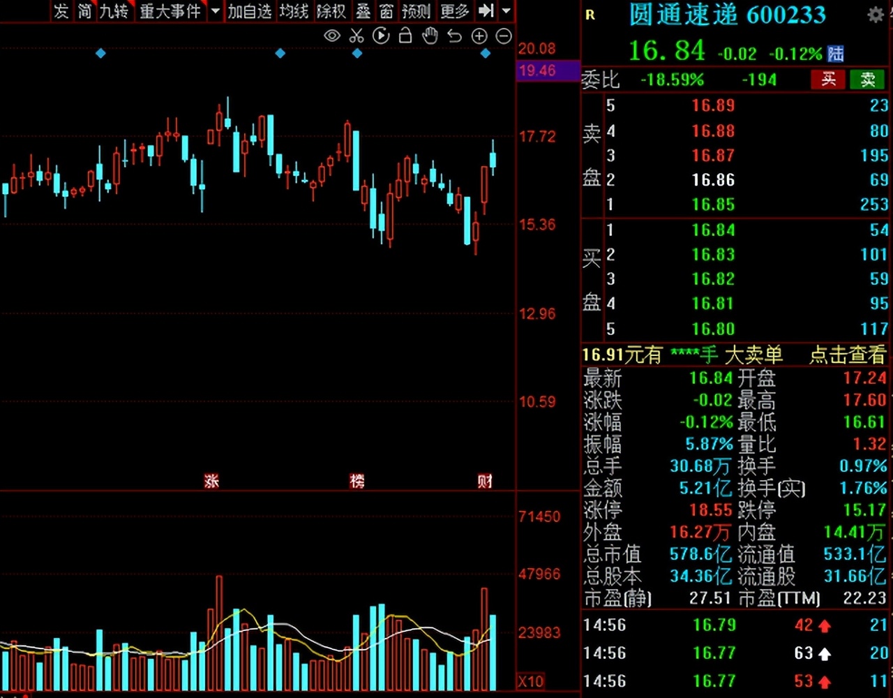
Task: Click the 总手 value 30.68万
Action: (701, 466)
